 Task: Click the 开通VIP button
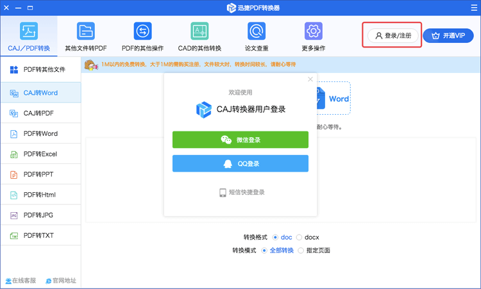(448, 36)
